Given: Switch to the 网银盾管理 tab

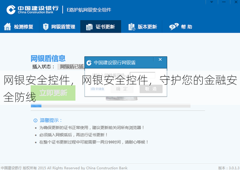Looking at the screenshot, I should coord(60,27).
